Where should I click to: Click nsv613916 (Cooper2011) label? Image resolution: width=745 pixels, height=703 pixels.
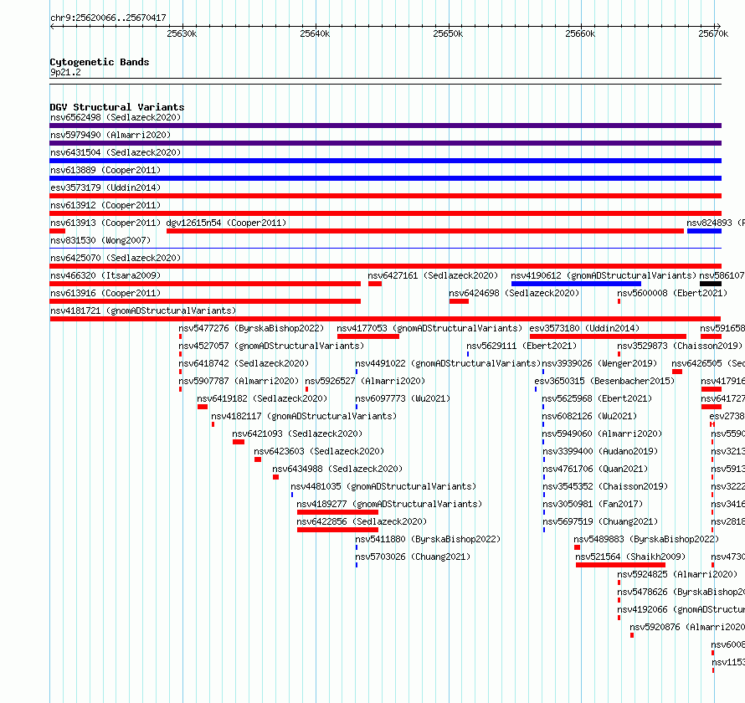coord(105,293)
